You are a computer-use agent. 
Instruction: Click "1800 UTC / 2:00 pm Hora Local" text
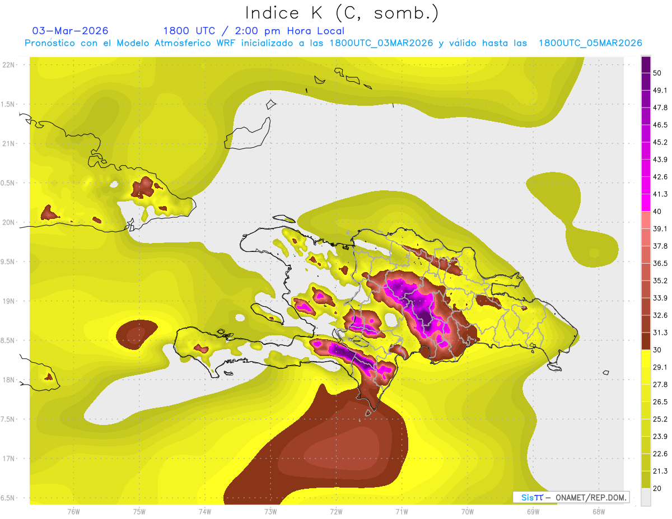[254, 31]
